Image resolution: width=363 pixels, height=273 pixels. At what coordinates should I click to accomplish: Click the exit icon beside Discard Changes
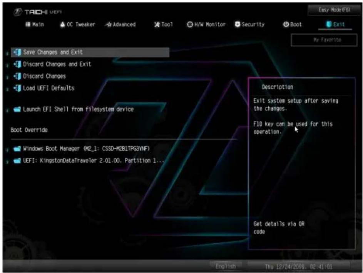click(x=17, y=76)
